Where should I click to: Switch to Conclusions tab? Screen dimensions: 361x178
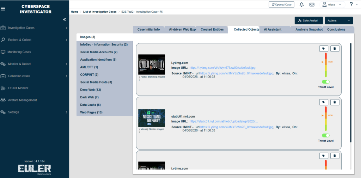338,30
